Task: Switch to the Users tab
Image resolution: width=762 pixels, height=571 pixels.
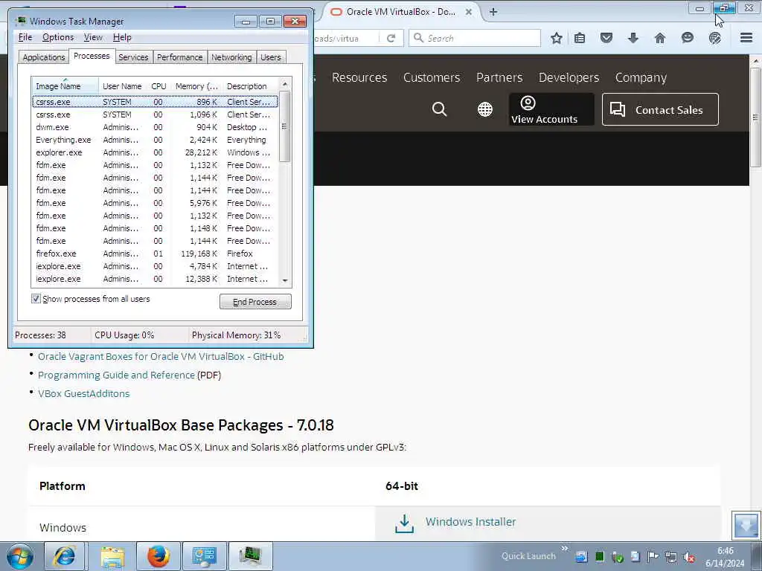Action: 271,57
